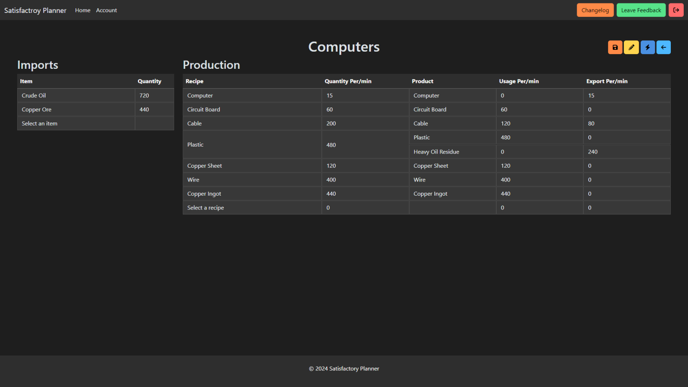
Task: Save the Computers plan via floppy disk icon
Action: coord(615,47)
